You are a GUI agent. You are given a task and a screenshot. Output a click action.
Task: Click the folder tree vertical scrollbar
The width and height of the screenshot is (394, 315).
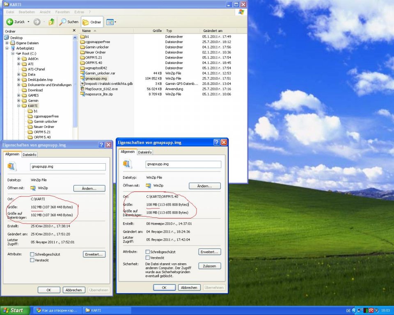pyautogui.click(x=75, y=82)
